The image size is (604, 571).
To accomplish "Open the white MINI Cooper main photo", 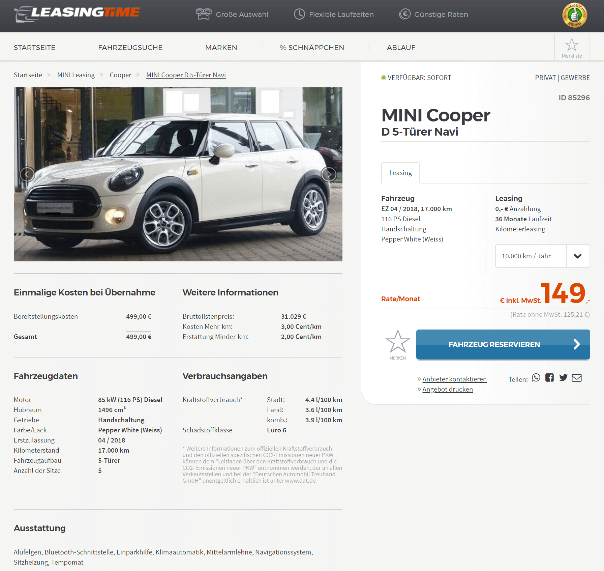I will (178, 174).
